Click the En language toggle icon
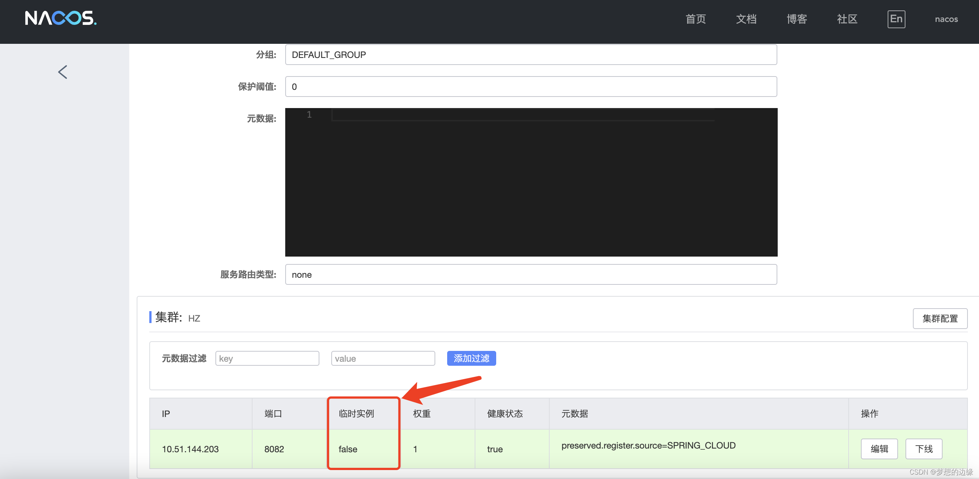The width and height of the screenshot is (979, 479). point(896,19)
